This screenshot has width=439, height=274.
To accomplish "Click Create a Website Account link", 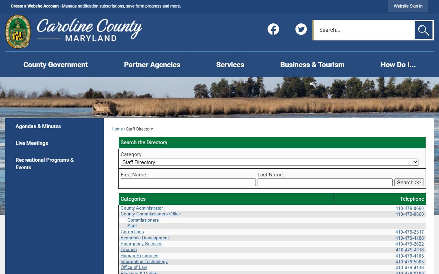I will coord(35,6).
